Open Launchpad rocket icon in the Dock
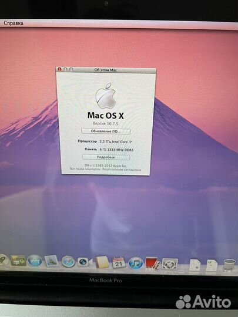238x317 pixels. (4, 260)
